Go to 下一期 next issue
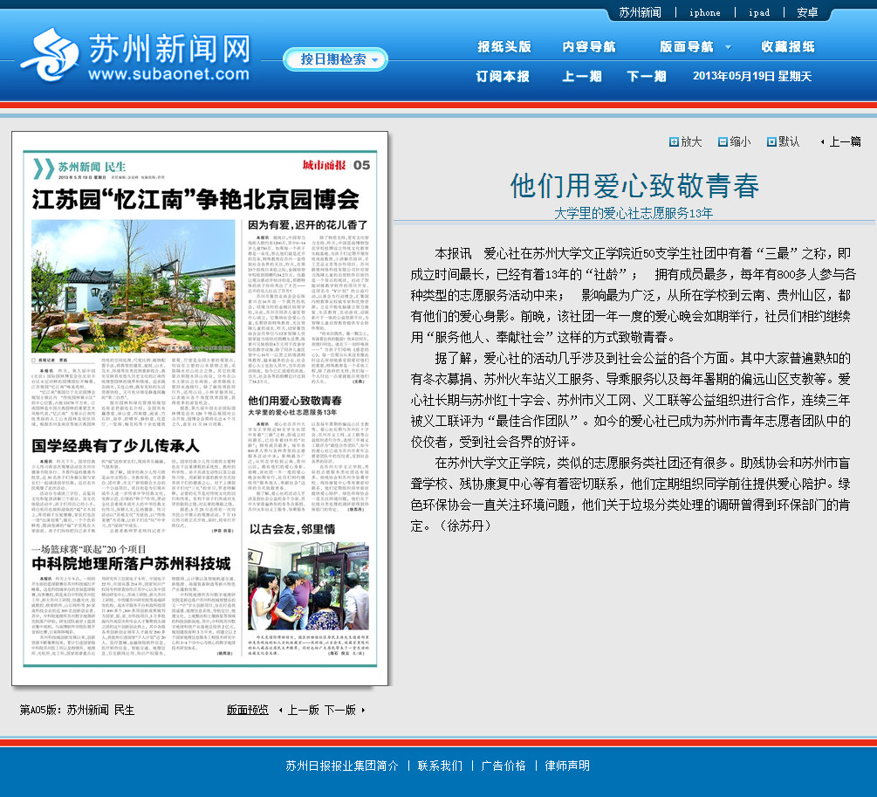Screen dimensions: 877x797 pos(647,76)
